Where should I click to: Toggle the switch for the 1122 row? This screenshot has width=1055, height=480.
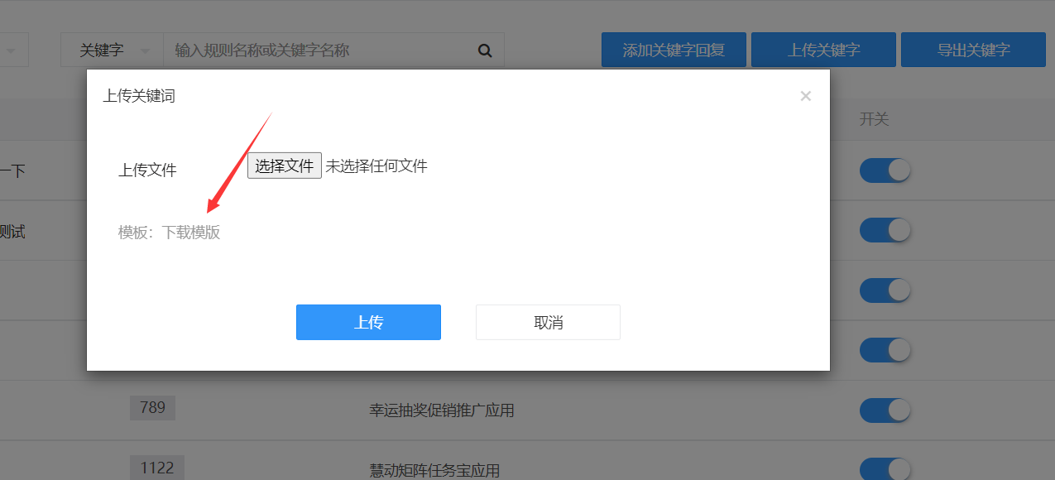[885, 469]
